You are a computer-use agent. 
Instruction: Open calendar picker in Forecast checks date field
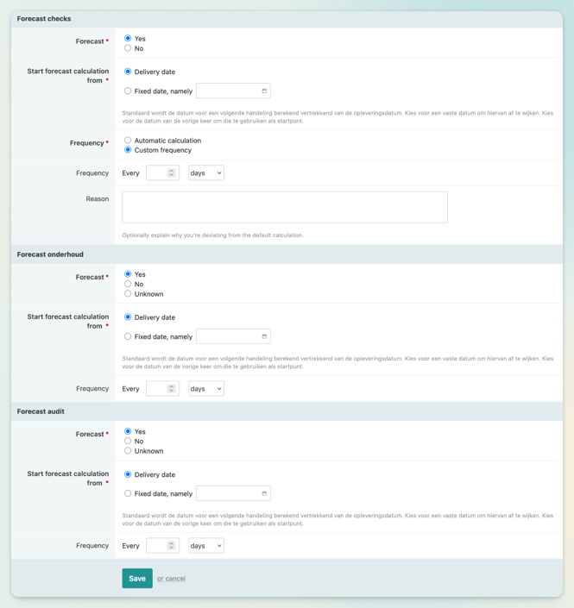click(x=264, y=91)
